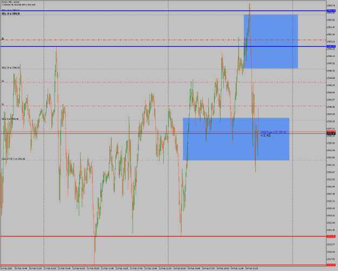Select the upper blue horizontal line
The image size is (338, 271).
click(x=163, y=11)
